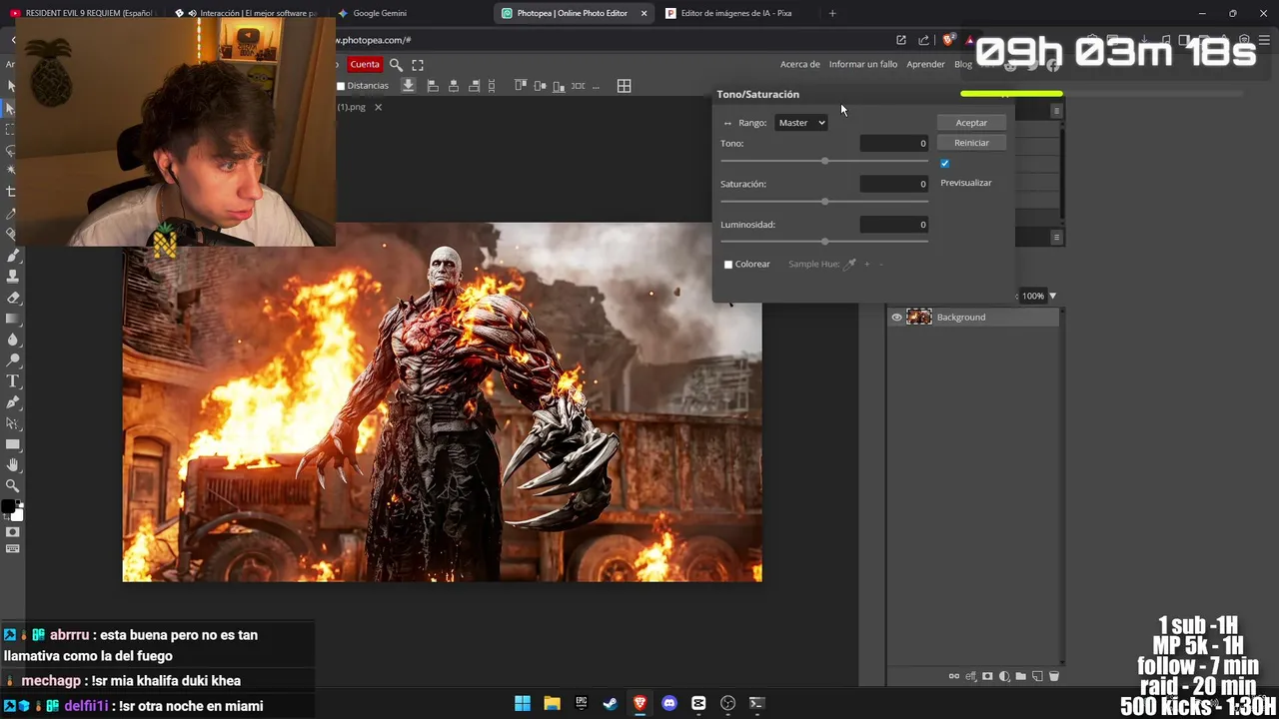Screen dimensions: 1279x719
Task: Select the Zoom tool in the left toolbar
Action: (12, 486)
